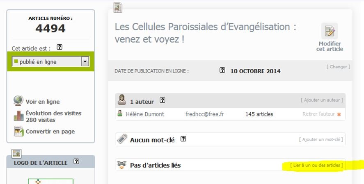Click the Modifier cet article icon

330,31
